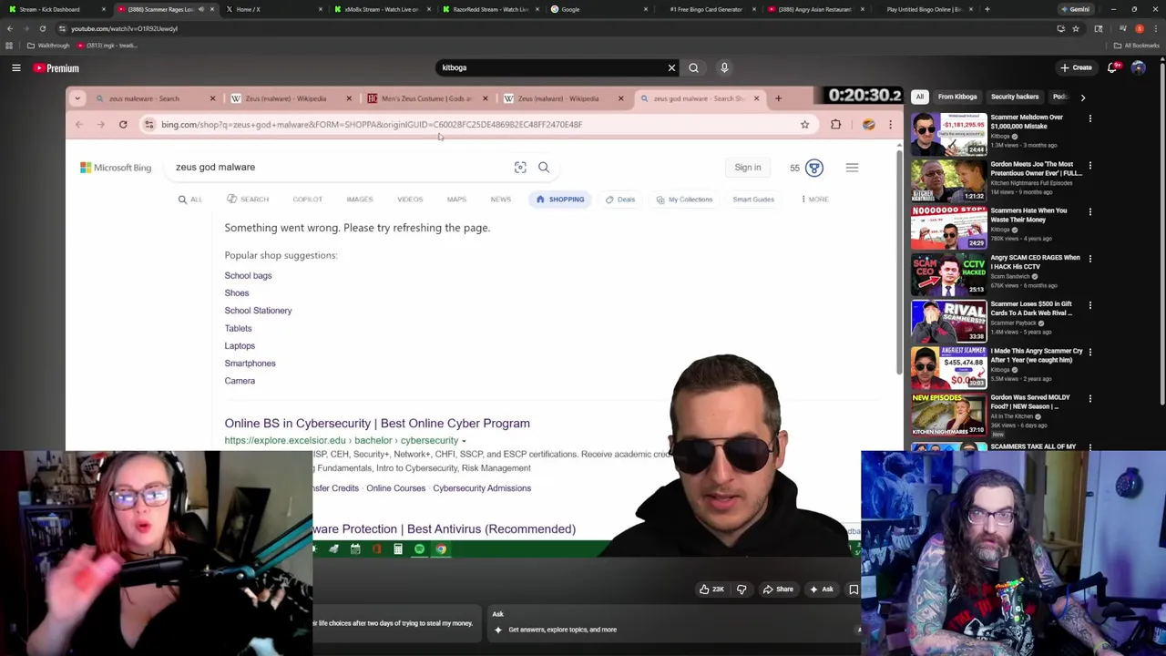Close inner zeus god malware search tab
Viewport: 1166px width, 656px height.
(x=756, y=98)
